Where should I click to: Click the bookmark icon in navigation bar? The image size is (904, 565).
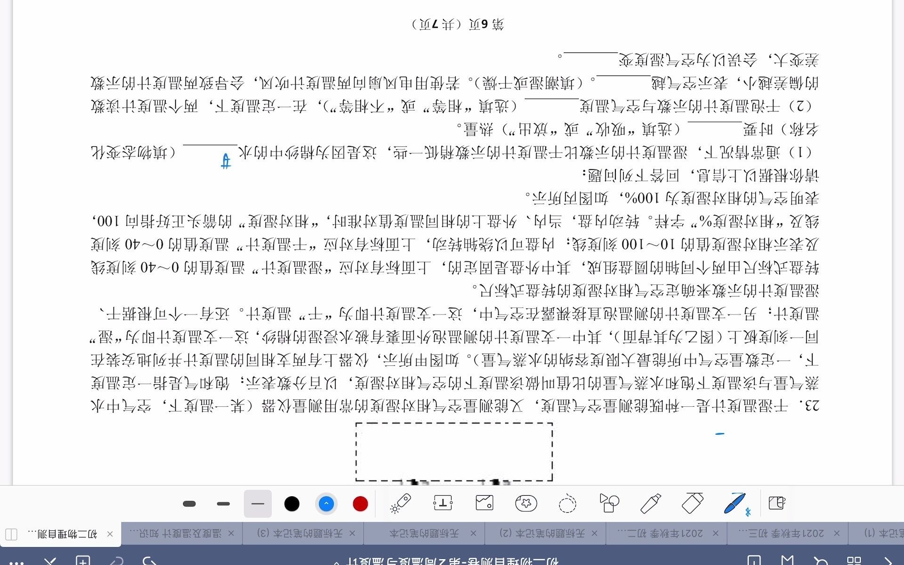pyautogui.click(x=787, y=560)
